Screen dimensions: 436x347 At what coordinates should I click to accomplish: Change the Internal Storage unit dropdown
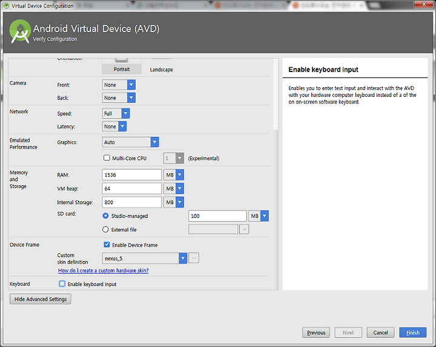click(x=174, y=202)
